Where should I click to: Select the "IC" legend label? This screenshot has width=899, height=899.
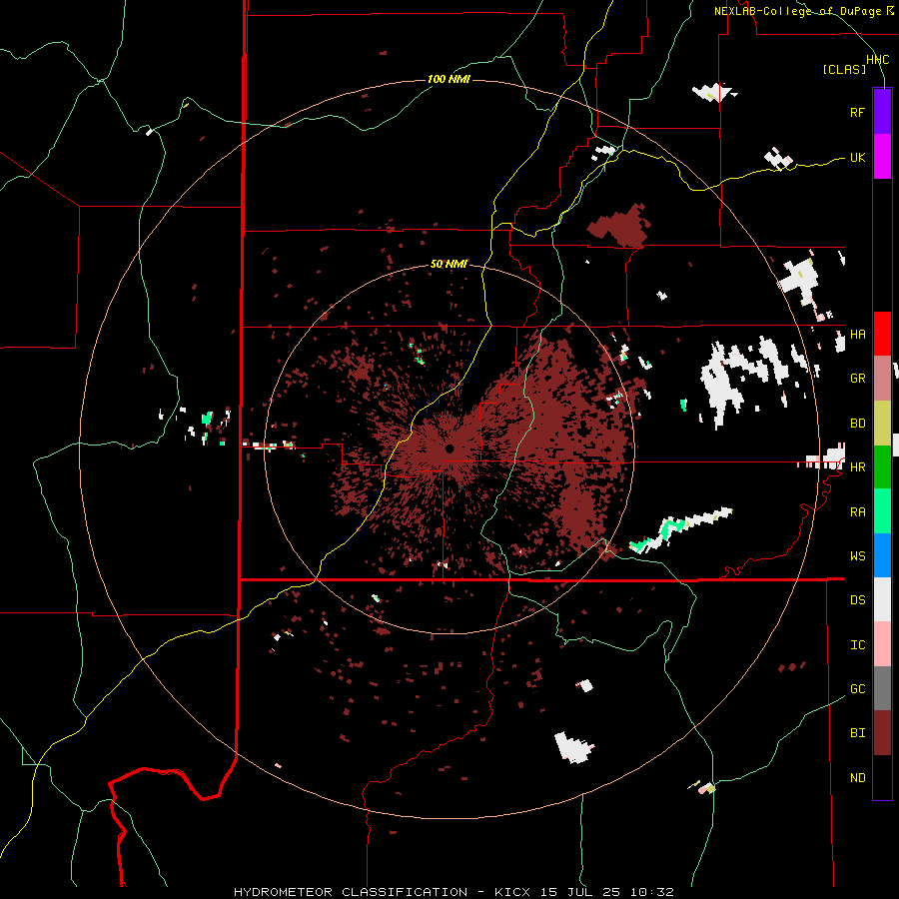click(857, 645)
